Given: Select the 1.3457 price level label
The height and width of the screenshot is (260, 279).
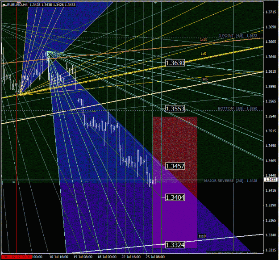Looking at the screenshot, I should (175, 166).
